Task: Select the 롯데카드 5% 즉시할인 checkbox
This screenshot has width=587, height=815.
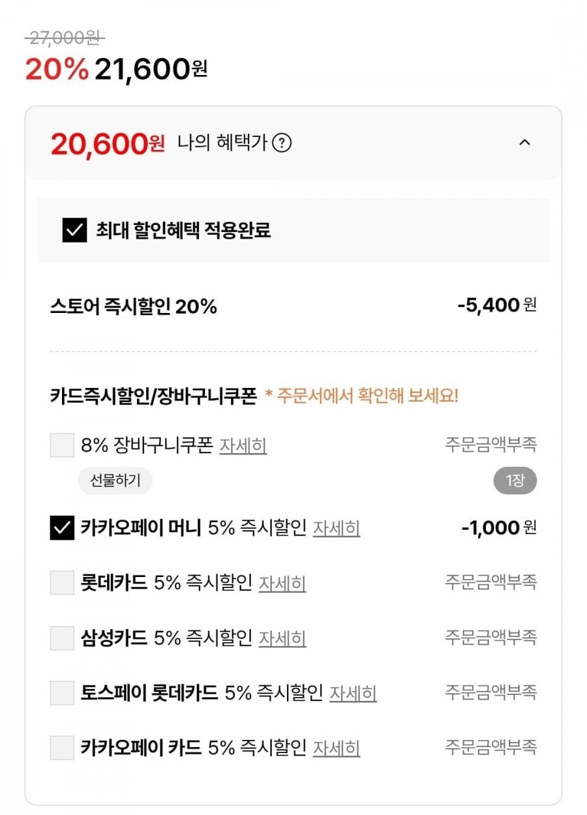Action: pos(62,582)
